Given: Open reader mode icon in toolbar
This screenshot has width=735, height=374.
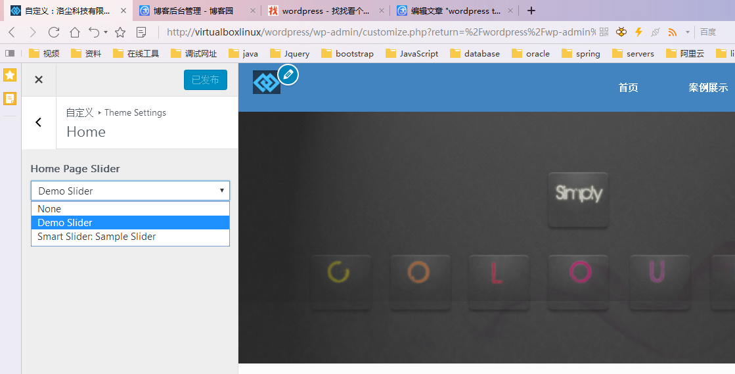Looking at the screenshot, I should click(x=141, y=32).
